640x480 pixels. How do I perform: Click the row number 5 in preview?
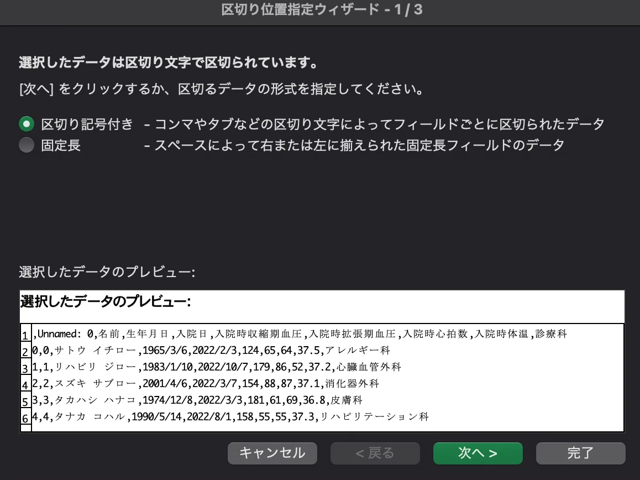[x=25, y=401]
